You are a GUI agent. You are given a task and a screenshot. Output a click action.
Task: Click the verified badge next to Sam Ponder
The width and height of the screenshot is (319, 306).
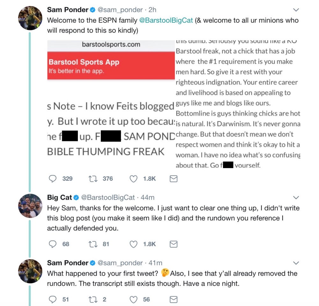click(x=92, y=10)
